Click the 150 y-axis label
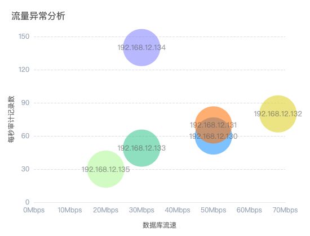310x236 pixels. pyautogui.click(x=24, y=37)
